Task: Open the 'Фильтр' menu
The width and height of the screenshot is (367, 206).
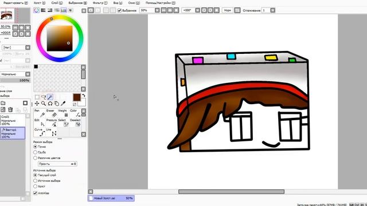Action: click(x=100, y=3)
